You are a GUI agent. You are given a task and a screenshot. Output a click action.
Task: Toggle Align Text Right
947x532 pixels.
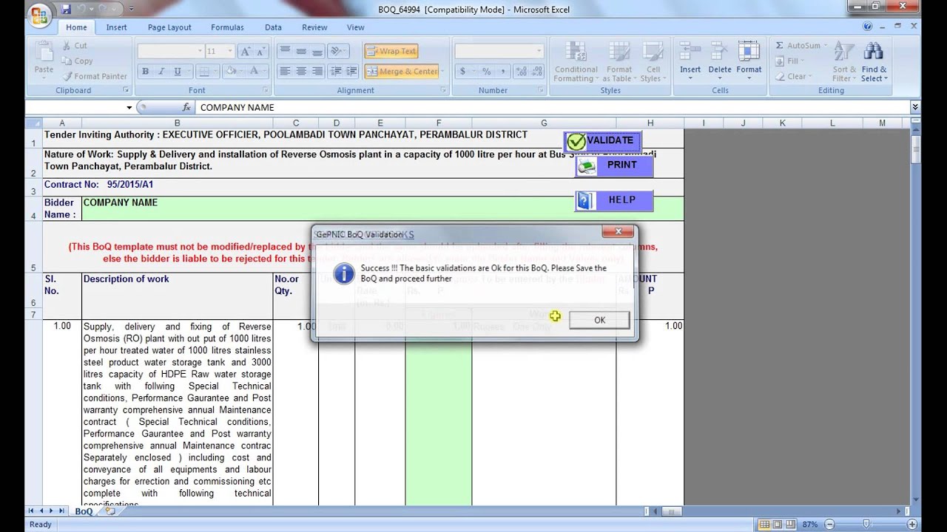pyautogui.click(x=317, y=72)
